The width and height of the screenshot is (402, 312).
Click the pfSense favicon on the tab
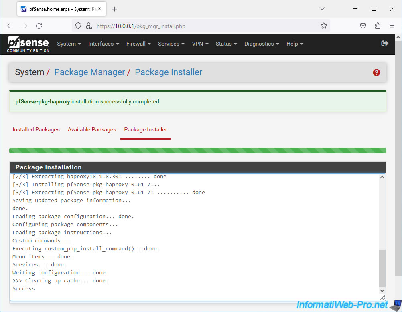(x=24, y=9)
